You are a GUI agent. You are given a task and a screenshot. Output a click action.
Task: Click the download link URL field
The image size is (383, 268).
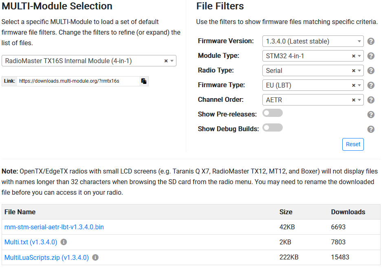point(77,81)
